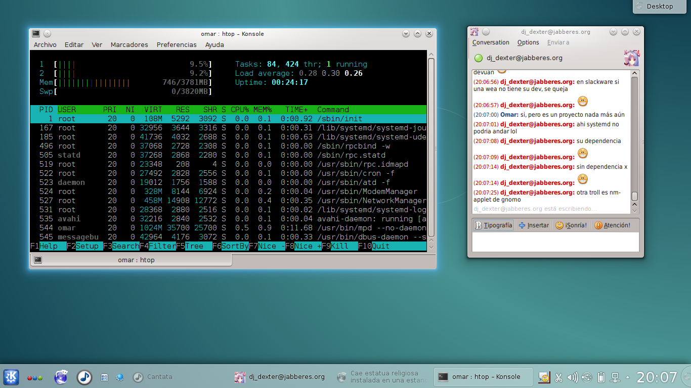Open the volume speaker tray icon

tap(573, 377)
